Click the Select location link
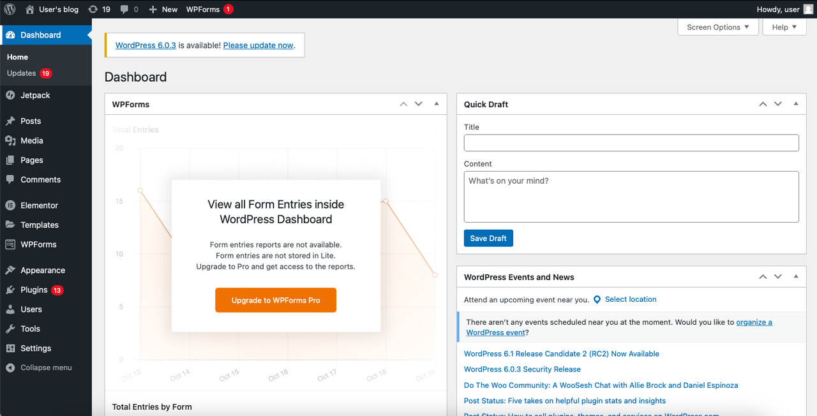The width and height of the screenshot is (817, 416). (x=631, y=299)
